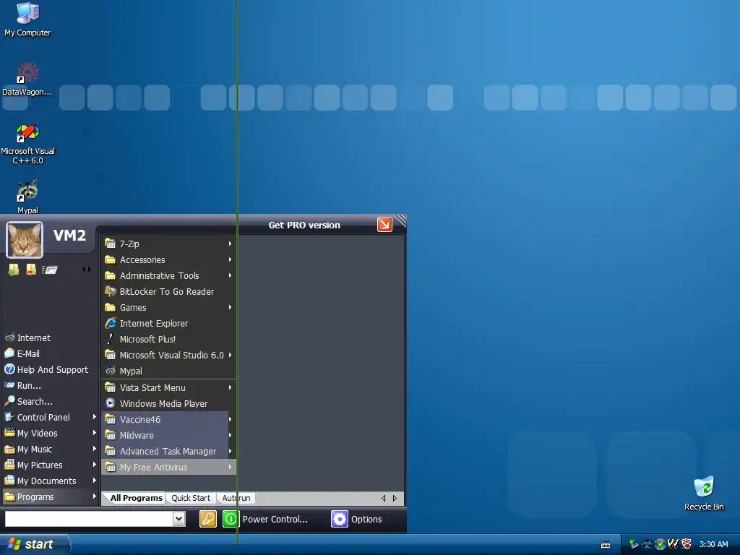This screenshot has height=555, width=740.
Task: Open Microsoft Visual Studio 6.0 folder
Action: [168, 355]
